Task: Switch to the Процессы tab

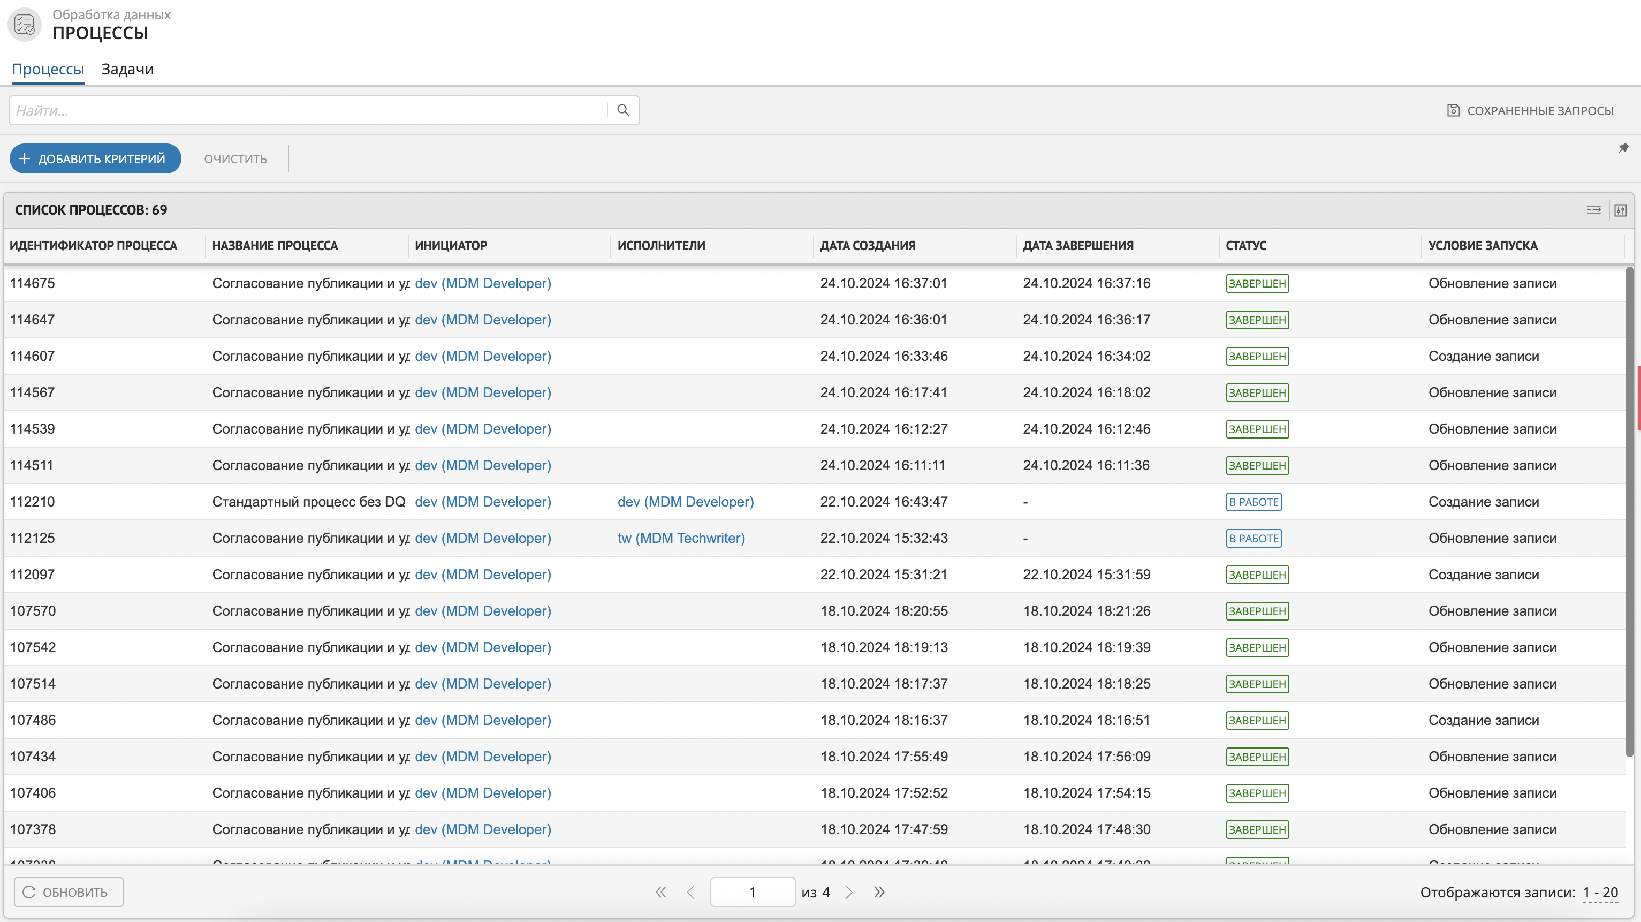Action: [48, 69]
